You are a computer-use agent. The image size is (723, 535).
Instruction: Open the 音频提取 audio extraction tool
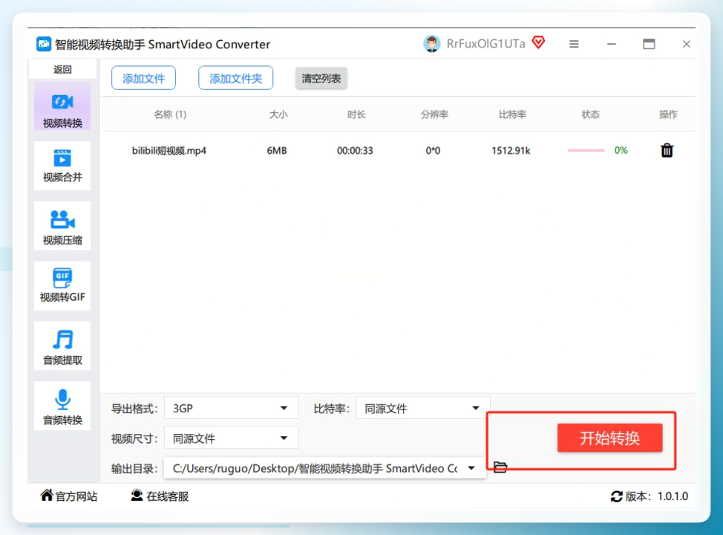coord(62,346)
